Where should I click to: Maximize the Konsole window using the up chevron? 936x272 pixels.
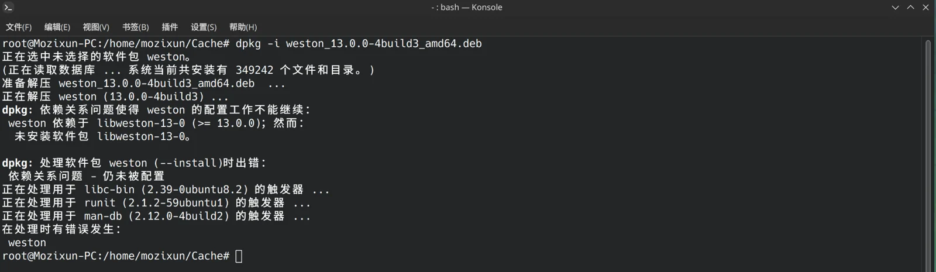pos(910,8)
